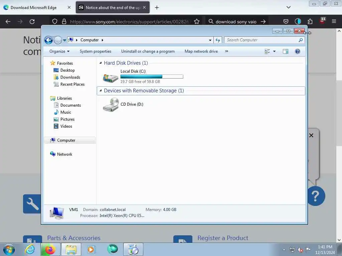The width and height of the screenshot is (342, 256).
Task: Open the list all tabs dropdown
Action: click(x=288, y=7)
